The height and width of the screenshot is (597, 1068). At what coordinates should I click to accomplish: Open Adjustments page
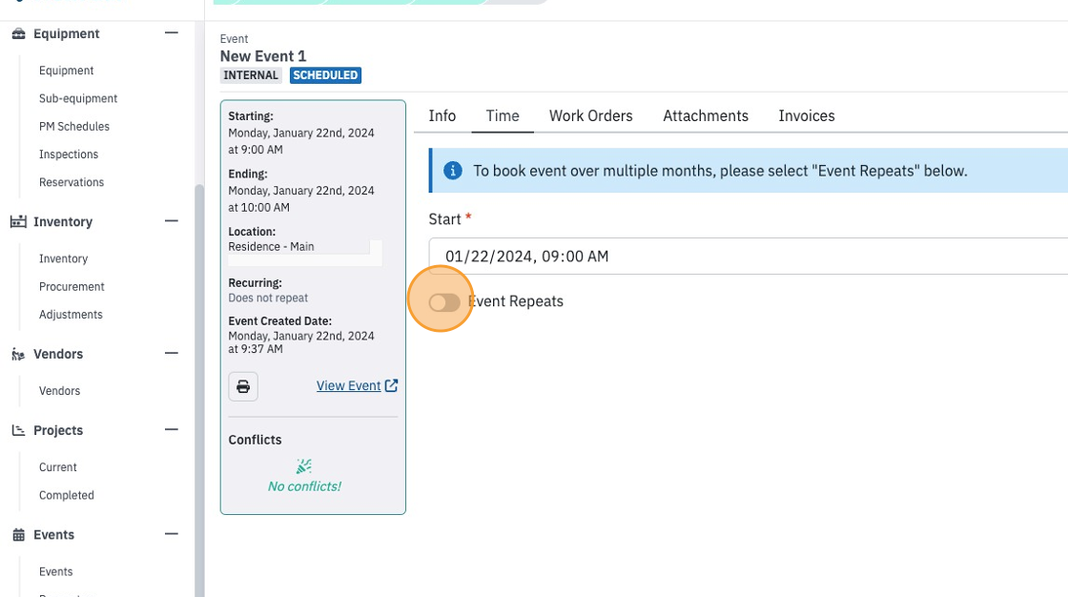[x=71, y=314]
